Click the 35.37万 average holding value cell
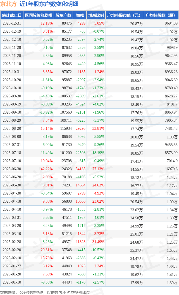Viewport: 179px width, 295px height. coord(137,250)
